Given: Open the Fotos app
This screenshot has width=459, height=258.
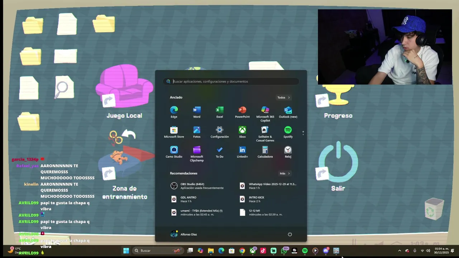Looking at the screenshot, I should (x=197, y=132).
